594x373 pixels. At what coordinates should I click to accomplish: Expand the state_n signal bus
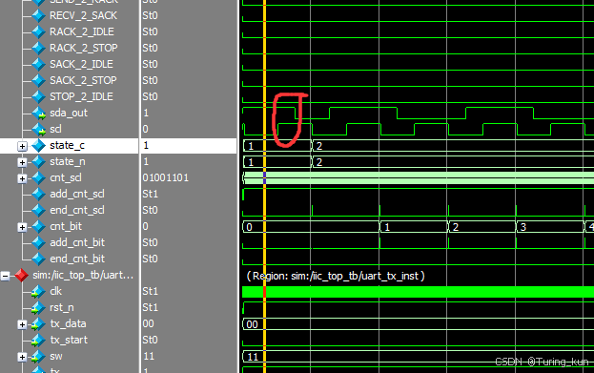22,162
